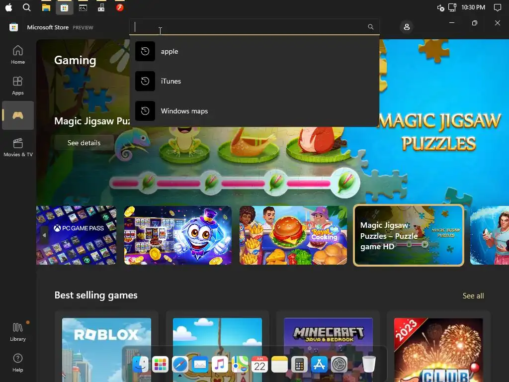Screen dimensions: 509x382
Task: Open Calculator from the dock
Action: click(x=299, y=364)
